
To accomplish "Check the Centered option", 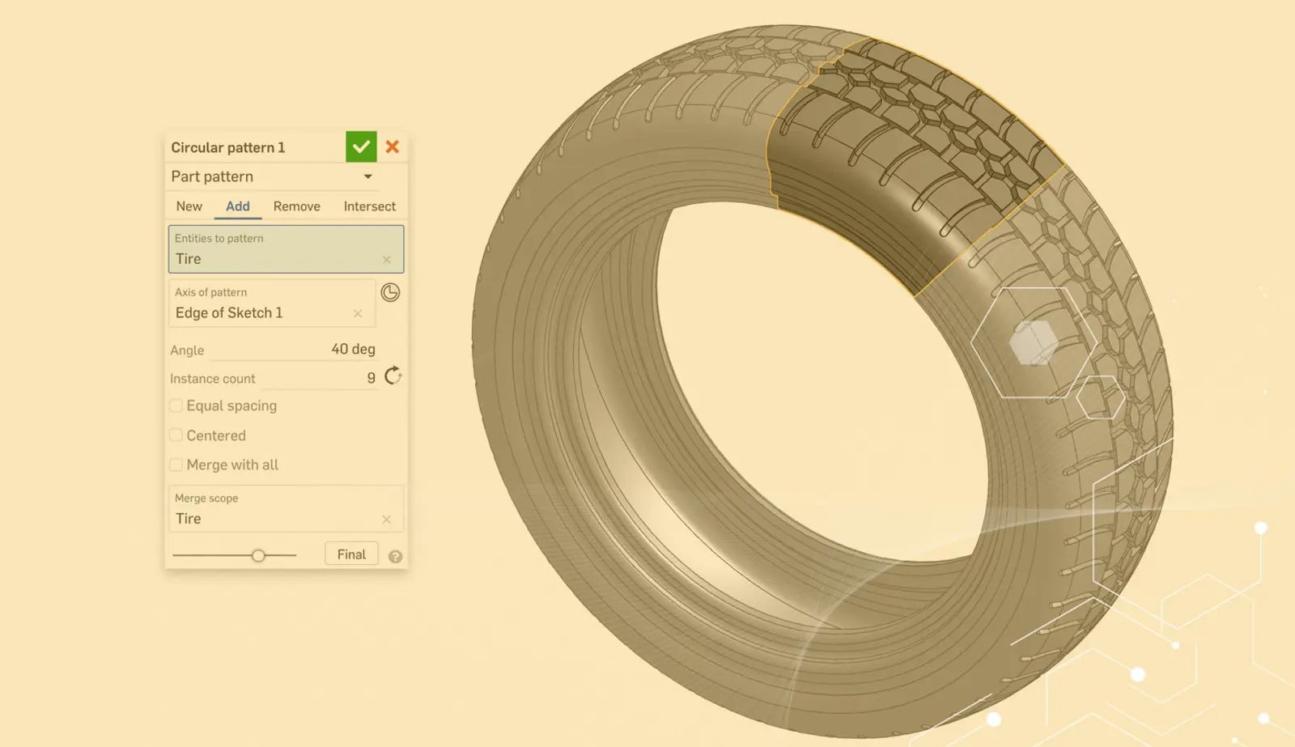I will pos(176,435).
